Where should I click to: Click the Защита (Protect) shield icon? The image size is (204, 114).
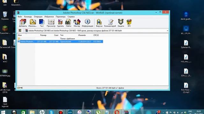(121, 23)
